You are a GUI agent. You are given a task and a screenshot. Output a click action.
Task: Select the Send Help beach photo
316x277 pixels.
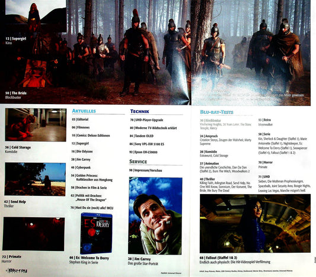(x=35, y=179)
